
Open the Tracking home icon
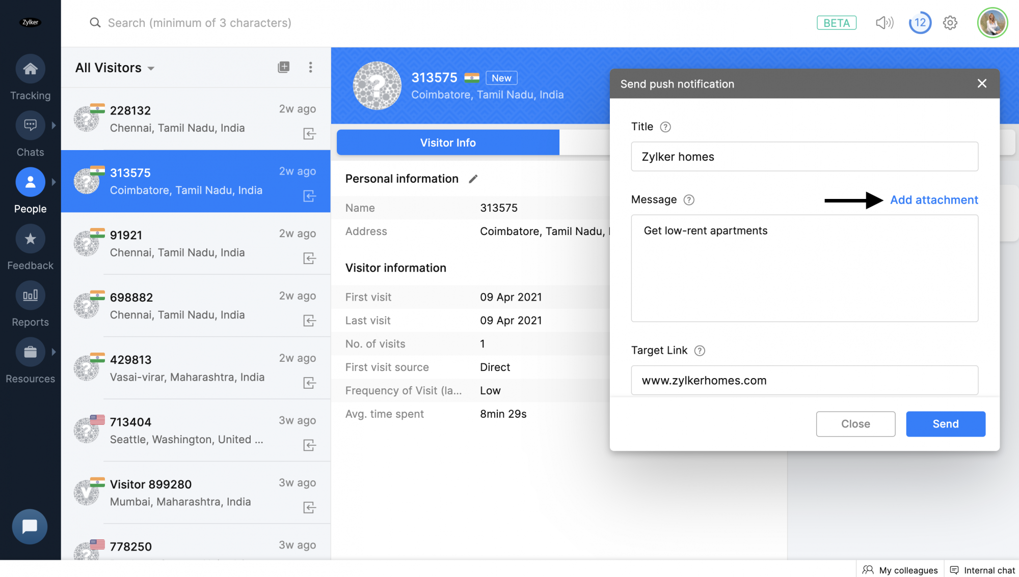click(30, 69)
